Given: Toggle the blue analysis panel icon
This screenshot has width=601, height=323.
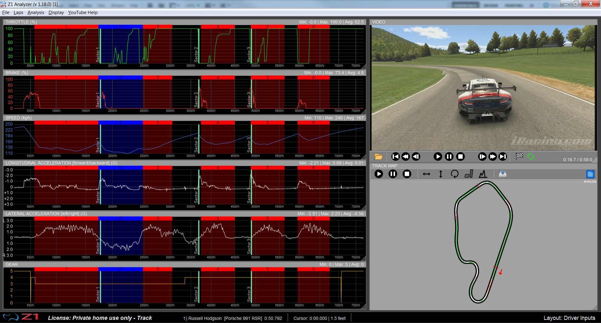Looking at the screenshot, I should (590, 174).
